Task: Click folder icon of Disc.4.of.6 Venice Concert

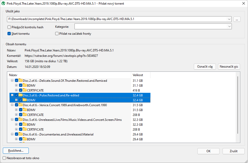Action: click(x=21, y=105)
